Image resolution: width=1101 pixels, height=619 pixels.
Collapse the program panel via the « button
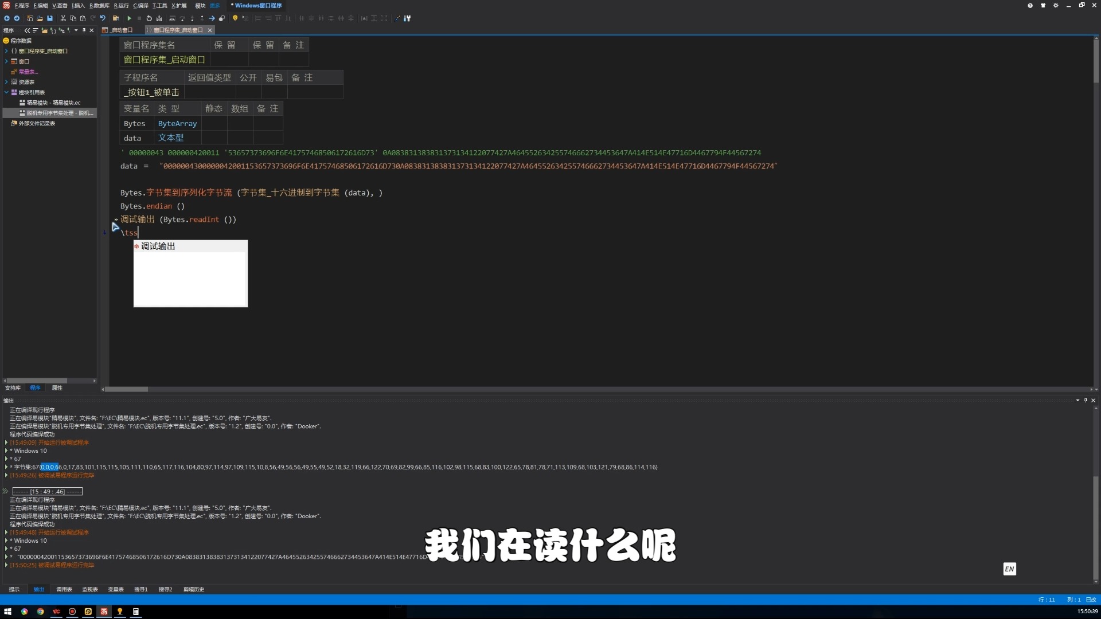click(x=28, y=30)
